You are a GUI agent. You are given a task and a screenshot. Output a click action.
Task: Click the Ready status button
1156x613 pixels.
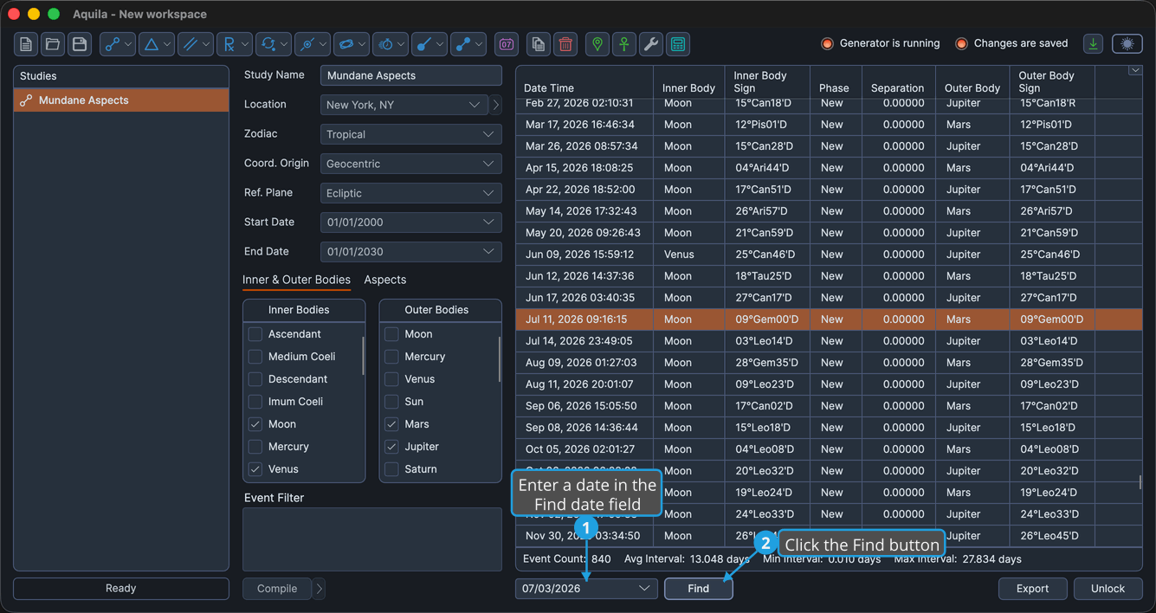point(121,589)
